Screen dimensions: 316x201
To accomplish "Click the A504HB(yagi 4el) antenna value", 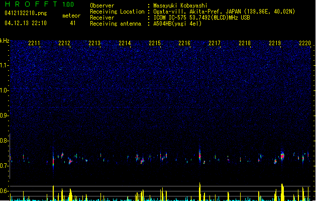I will (x=177, y=24).
